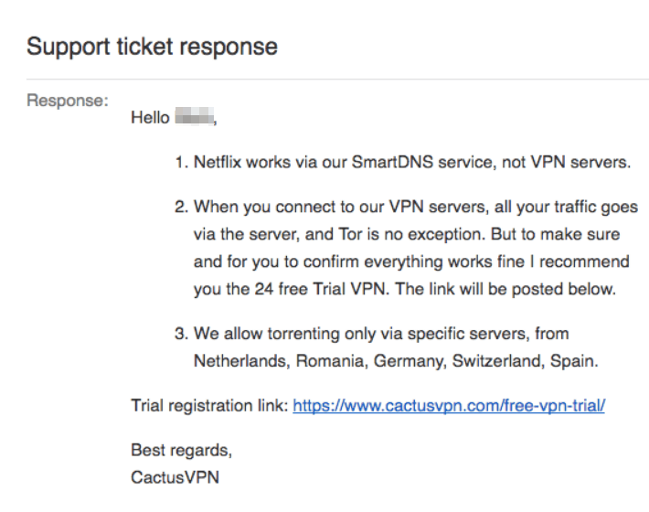The width and height of the screenshot is (649, 512).
Task: Click the Hello greeting text
Action: [x=150, y=118]
